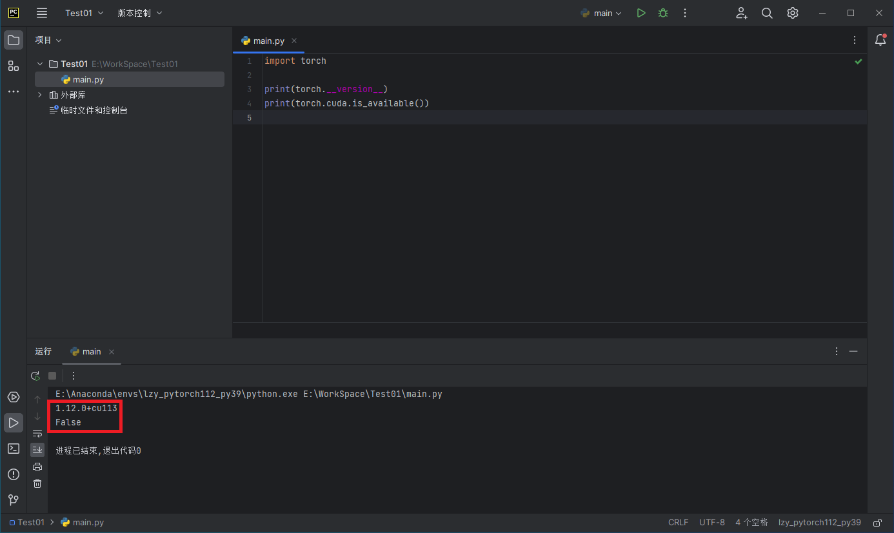Close the main.py editor tab
The height and width of the screenshot is (533, 894).
coord(294,41)
